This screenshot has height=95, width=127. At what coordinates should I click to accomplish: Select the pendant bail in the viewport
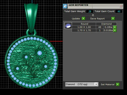point(31,18)
